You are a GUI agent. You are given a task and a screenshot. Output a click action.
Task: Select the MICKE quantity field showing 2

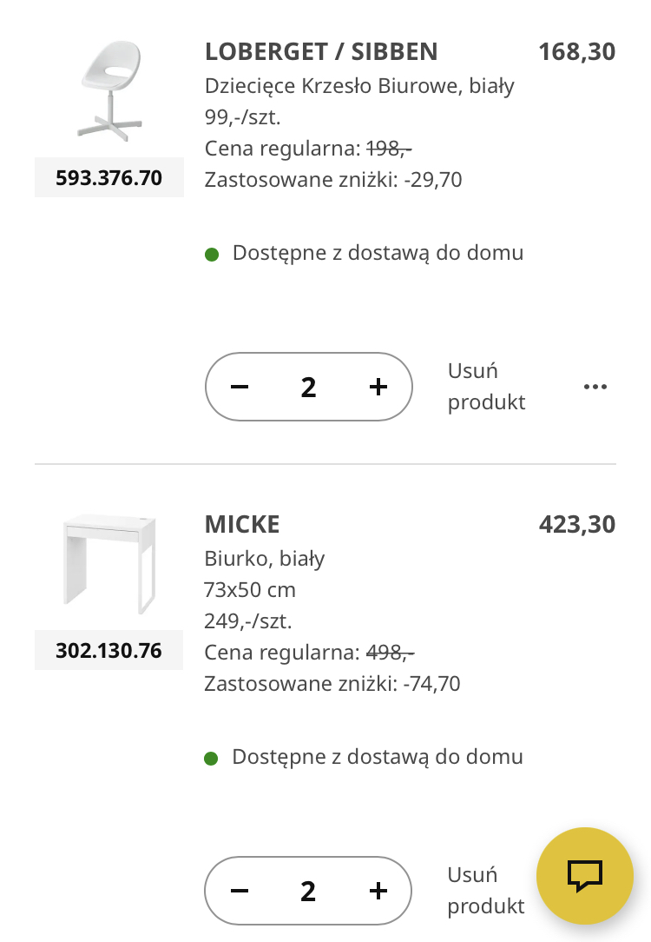click(308, 891)
